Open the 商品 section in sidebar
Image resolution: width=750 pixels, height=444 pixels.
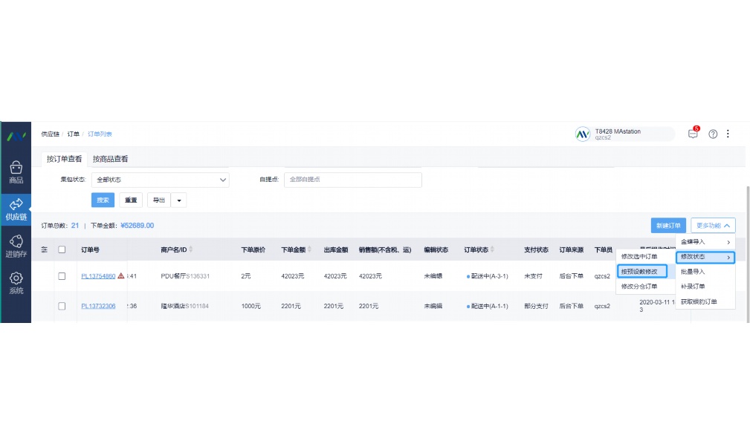coord(15,171)
